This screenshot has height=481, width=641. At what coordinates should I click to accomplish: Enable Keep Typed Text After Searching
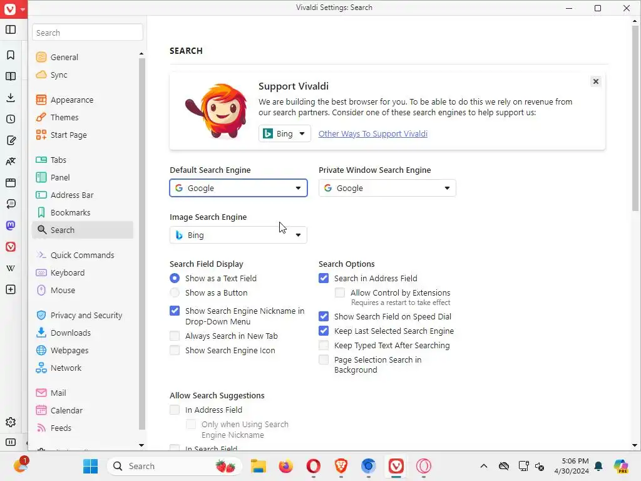324,345
